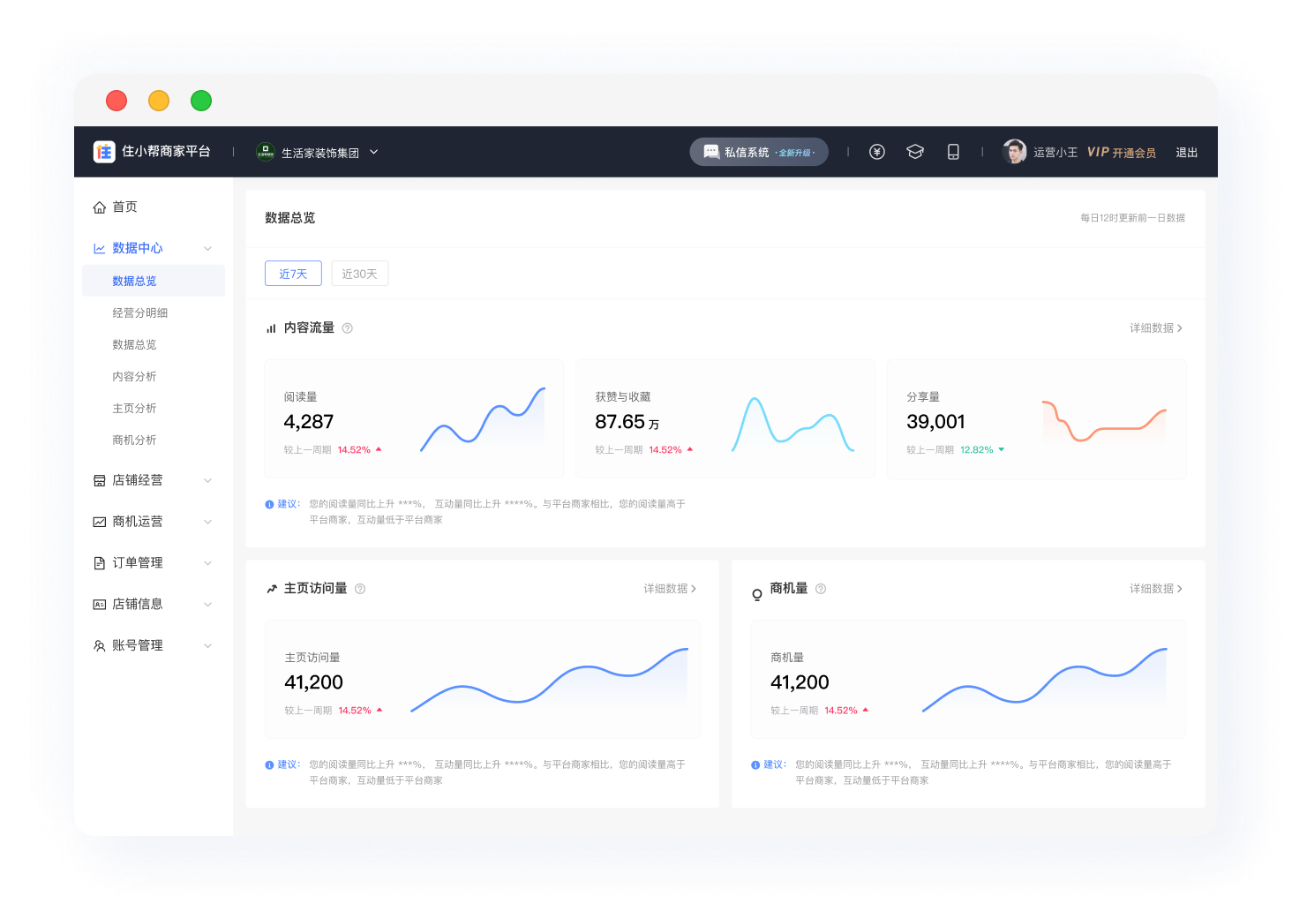
Task: Select the 近7天 time range
Action: (x=293, y=274)
